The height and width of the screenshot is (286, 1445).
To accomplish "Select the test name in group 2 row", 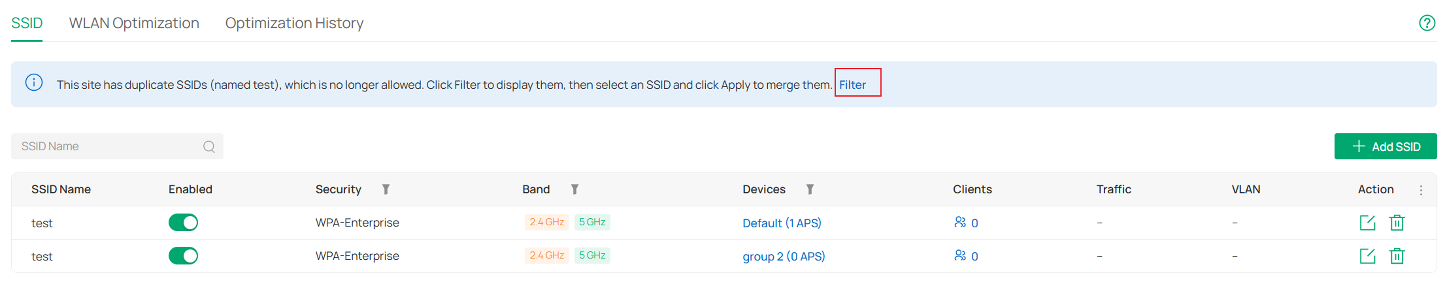I will coord(41,256).
